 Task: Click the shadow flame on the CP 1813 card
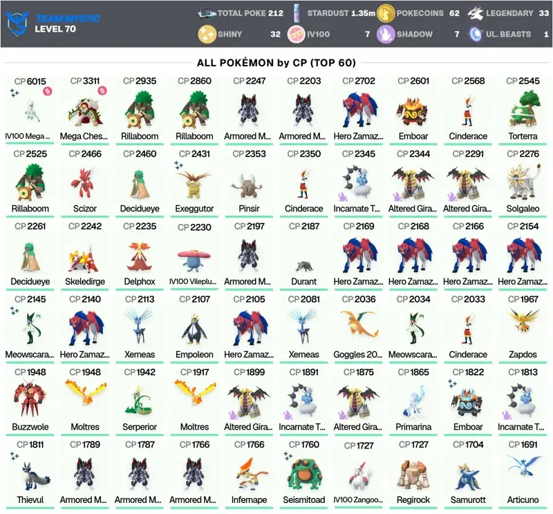[x=507, y=415]
